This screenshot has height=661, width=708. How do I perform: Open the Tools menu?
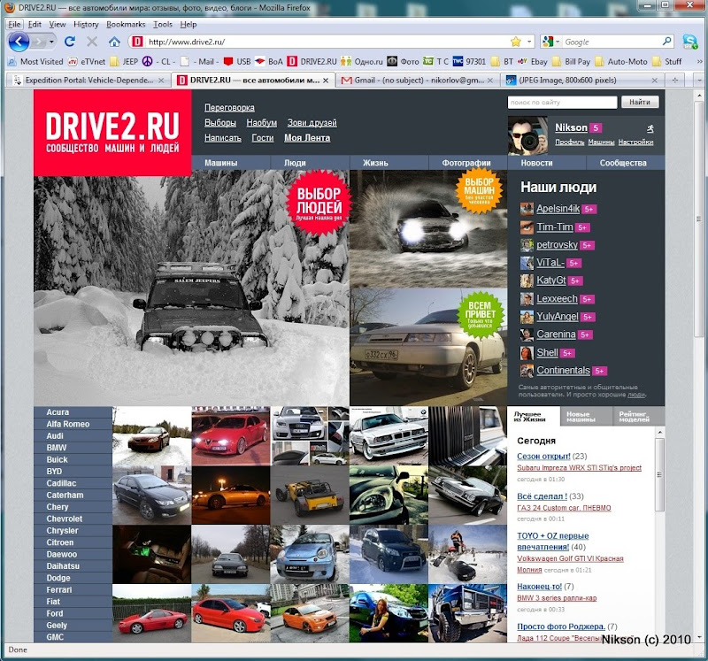(163, 25)
